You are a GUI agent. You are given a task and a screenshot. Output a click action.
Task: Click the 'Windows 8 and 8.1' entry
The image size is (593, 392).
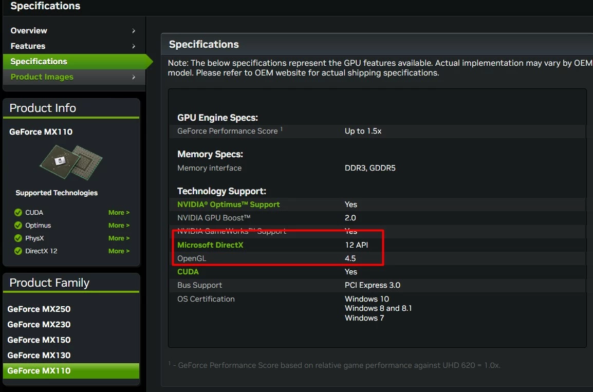378,308
